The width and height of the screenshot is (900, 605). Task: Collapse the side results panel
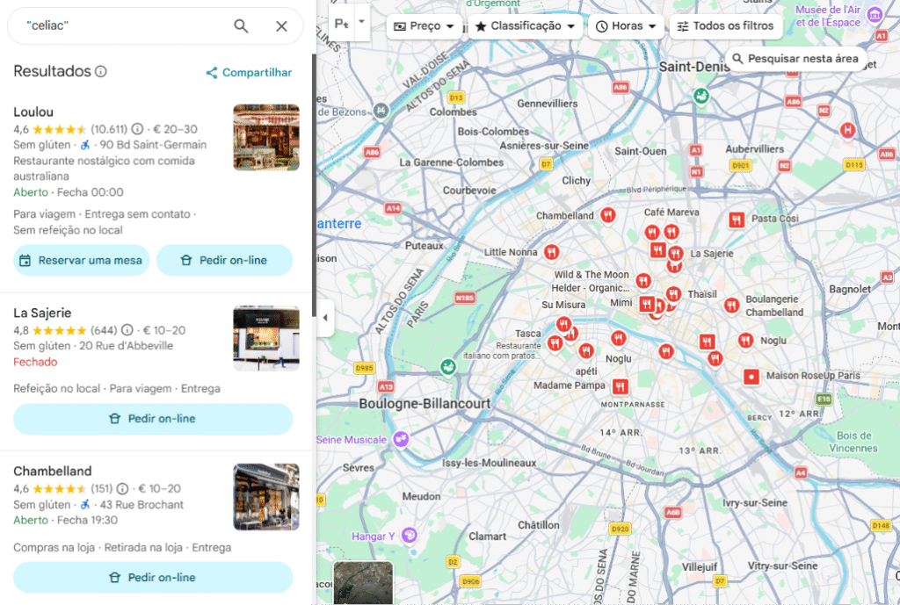[325, 317]
